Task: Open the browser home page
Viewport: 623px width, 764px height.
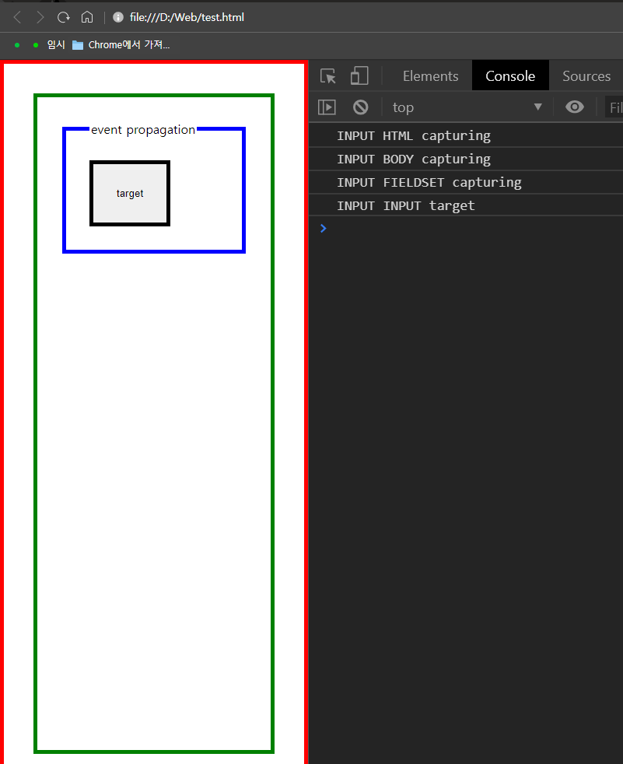Action: coord(87,18)
